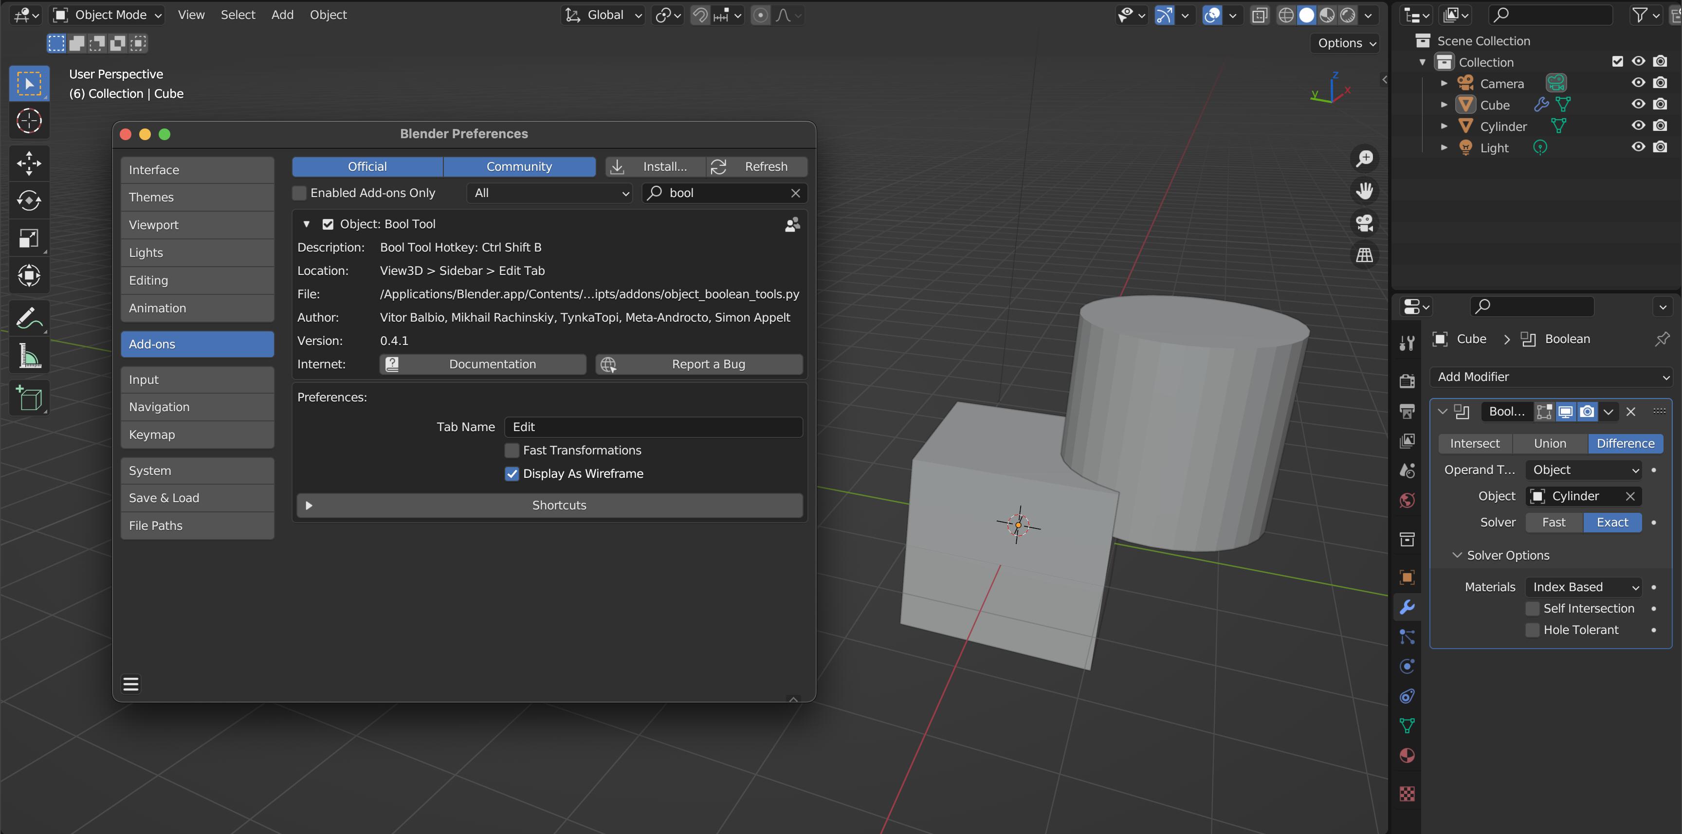The height and width of the screenshot is (834, 1682).
Task: Open the Select menu in header
Action: tap(238, 15)
